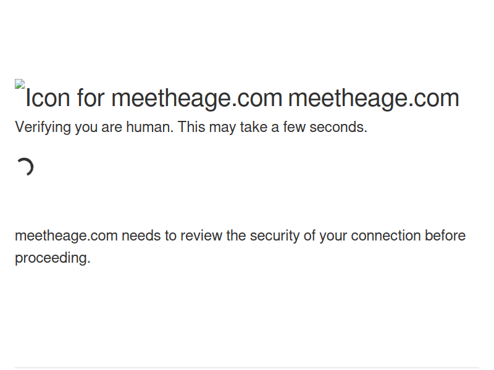
Task: Click the word "needs" in the paragraph
Action: [140, 236]
